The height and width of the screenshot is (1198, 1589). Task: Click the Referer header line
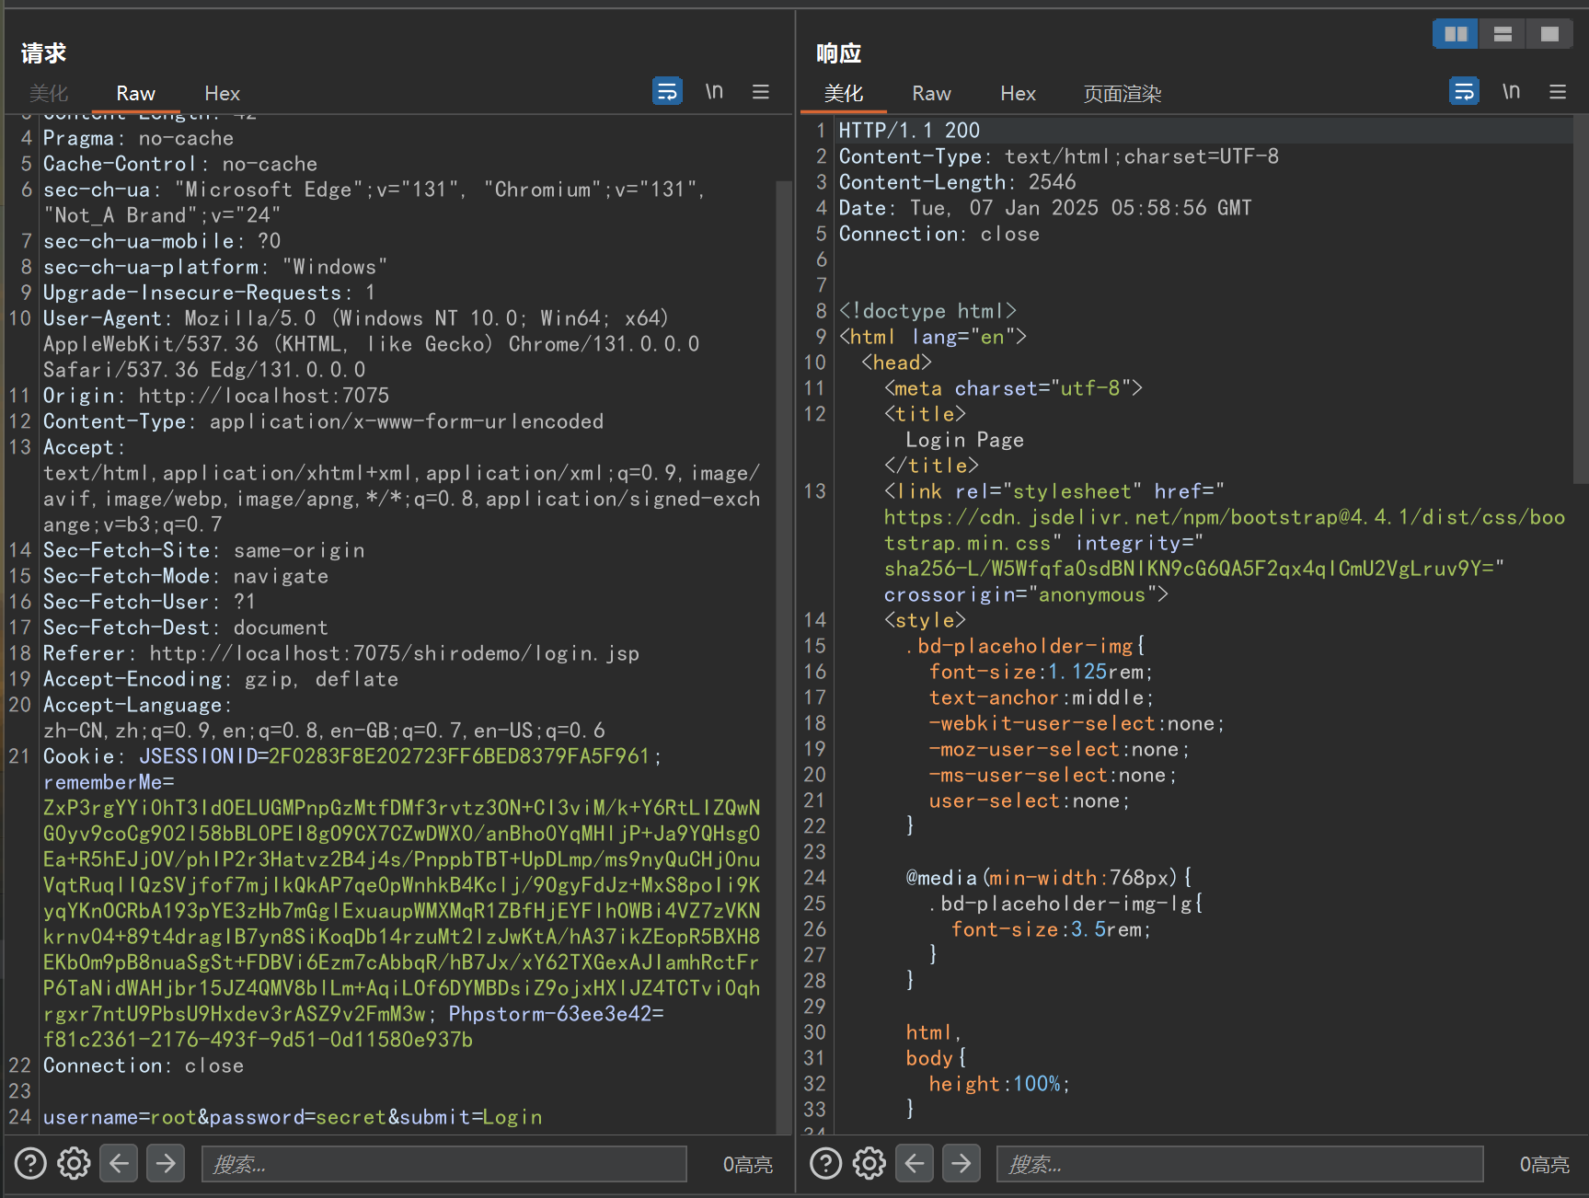[340, 653]
